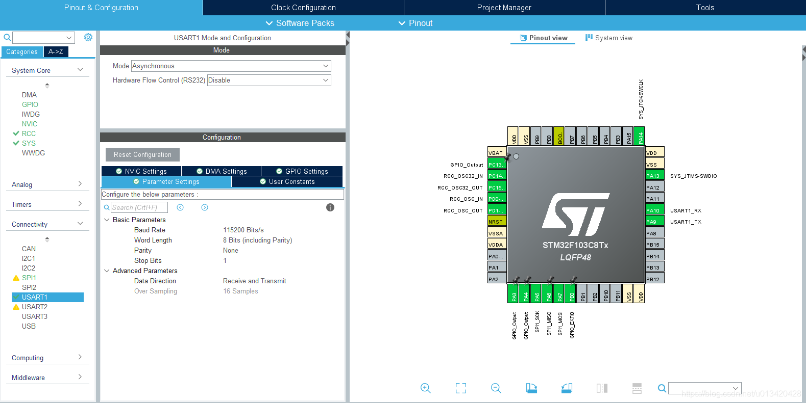Viewport: 806px width, 403px height.
Task: Switch to Clock Configuration tab
Action: (303, 8)
